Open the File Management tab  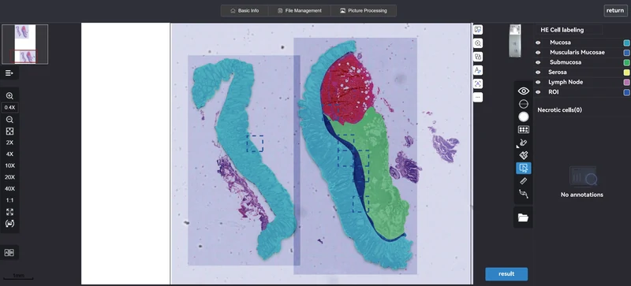[300, 11]
